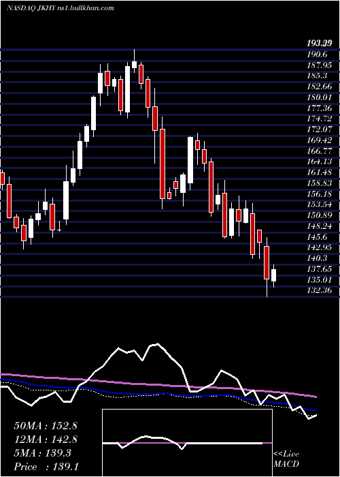Screen dimensions: 340x477
Task: Click the 137.65 price axis label
Action: [x=319, y=269]
